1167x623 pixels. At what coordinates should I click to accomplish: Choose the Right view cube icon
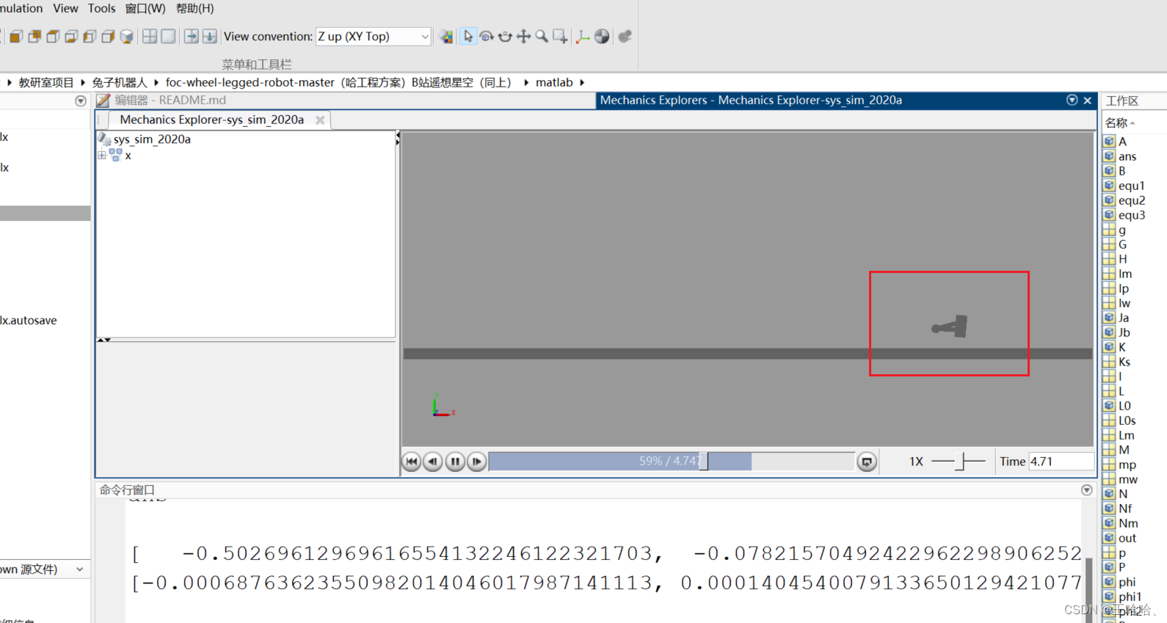pyautogui.click(x=108, y=37)
